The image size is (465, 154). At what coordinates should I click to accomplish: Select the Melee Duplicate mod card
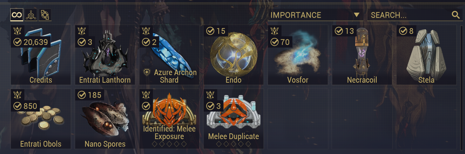click(x=233, y=119)
